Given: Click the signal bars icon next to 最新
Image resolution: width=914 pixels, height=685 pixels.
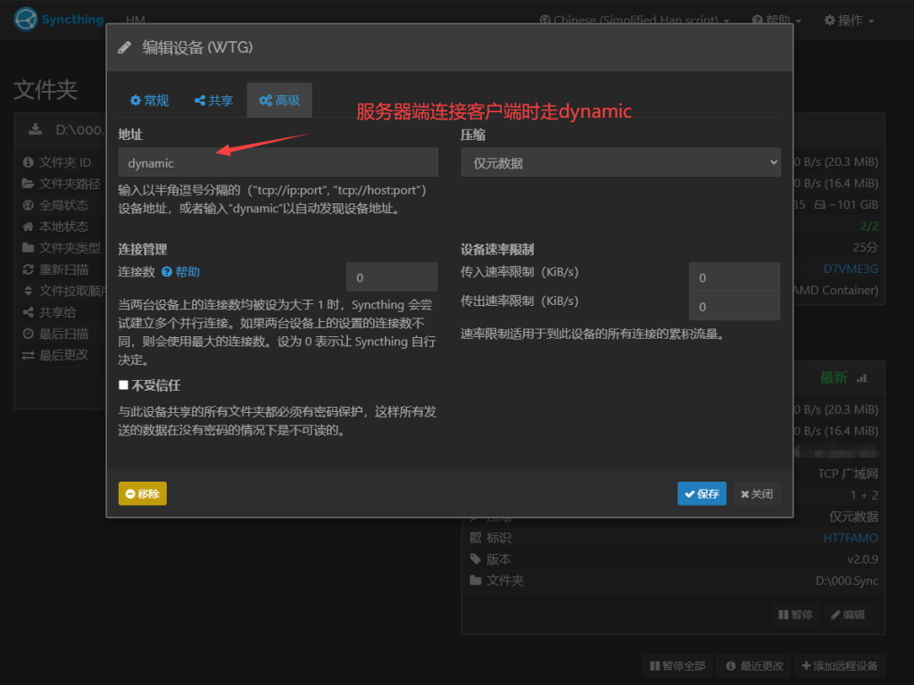Looking at the screenshot, I should (x=861, y=378).
